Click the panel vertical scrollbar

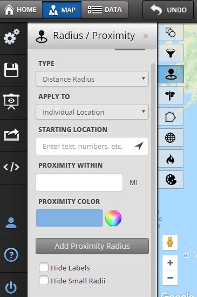pyautogui.click(x=153, y=180)
